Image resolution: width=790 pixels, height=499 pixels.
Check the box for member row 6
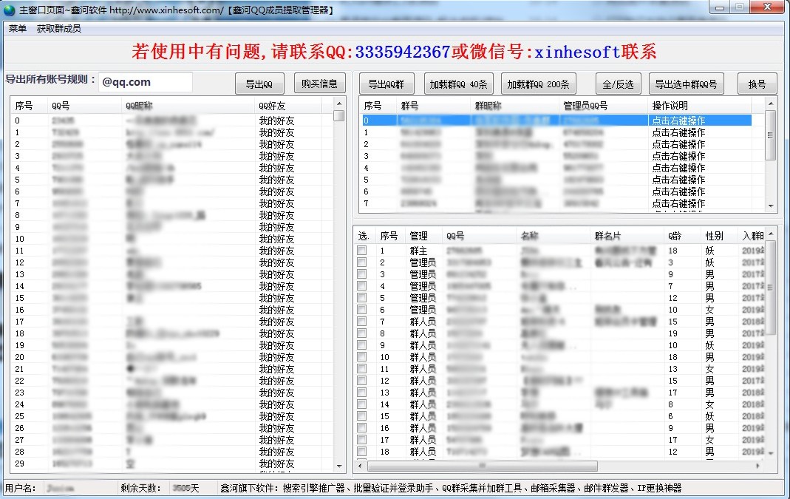pos(362,310)
